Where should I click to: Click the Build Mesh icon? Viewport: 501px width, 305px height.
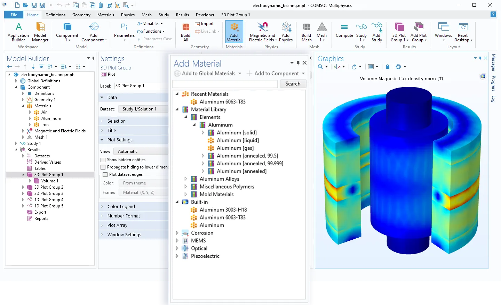(x=306, y=28)
